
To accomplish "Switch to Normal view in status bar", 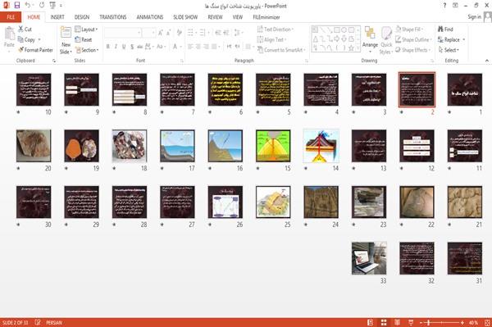I will [371, 322].
